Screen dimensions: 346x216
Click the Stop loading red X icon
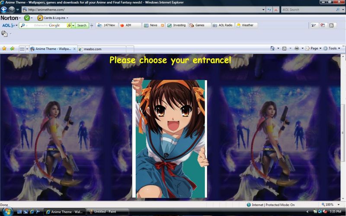[x=276, y=10]
